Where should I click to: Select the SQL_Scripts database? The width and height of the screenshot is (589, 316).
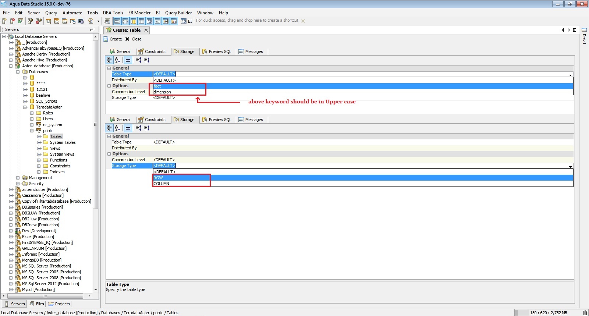point(47,101)
